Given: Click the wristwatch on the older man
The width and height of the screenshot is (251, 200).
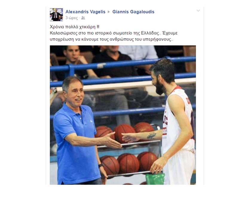Looking at the screenshot, I should click(x=100, y=166).
